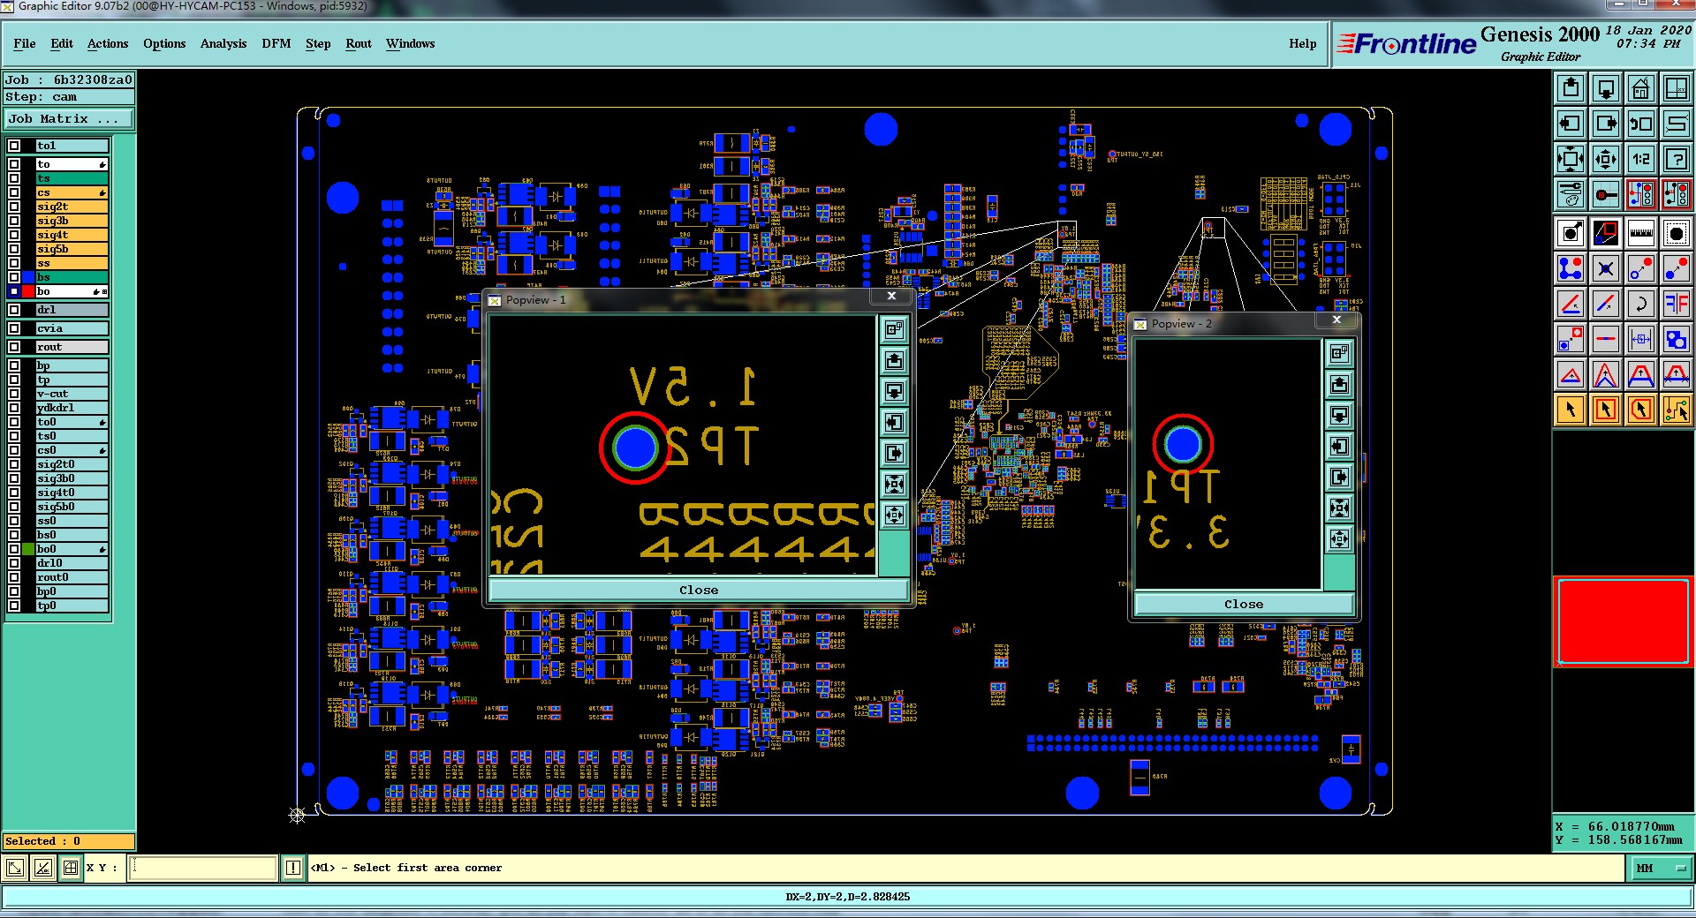Click the 1:2 zoom icon
The image size is (1696, 918).
[x=1640, y=159]
